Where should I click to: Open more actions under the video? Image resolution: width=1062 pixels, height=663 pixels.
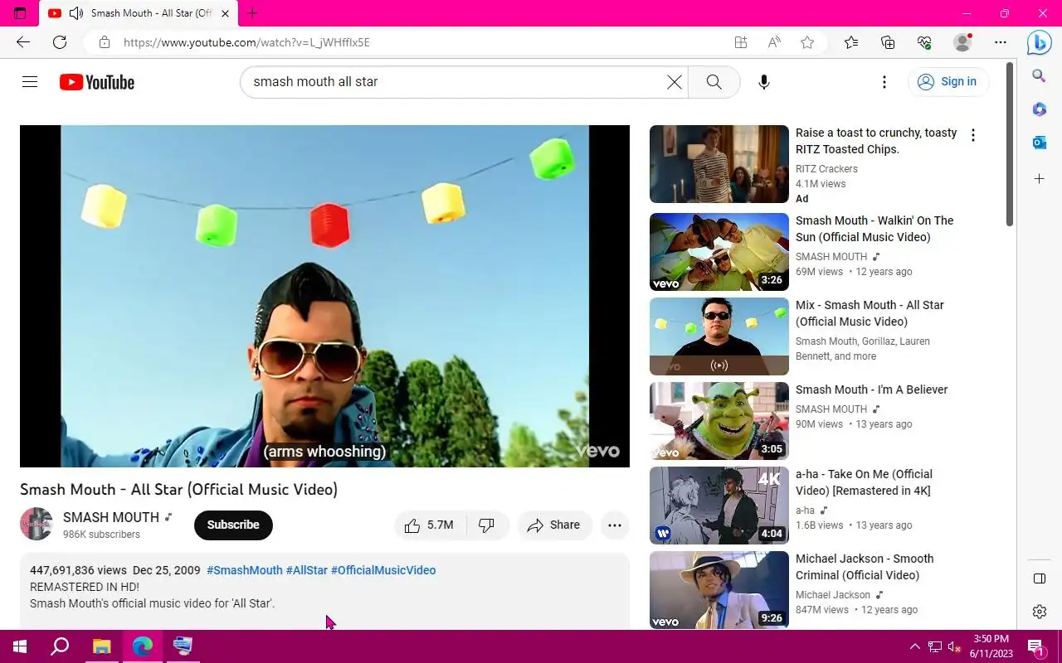[614, 525]
